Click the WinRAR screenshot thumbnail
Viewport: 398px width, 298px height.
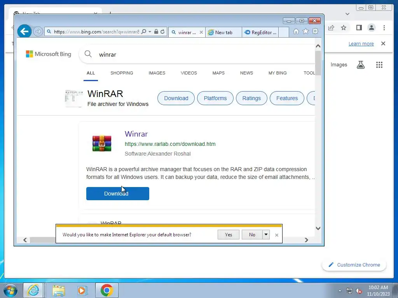pos(73,99)
